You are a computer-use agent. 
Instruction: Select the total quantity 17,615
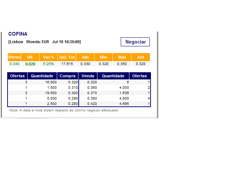click(x=67, y=64)
